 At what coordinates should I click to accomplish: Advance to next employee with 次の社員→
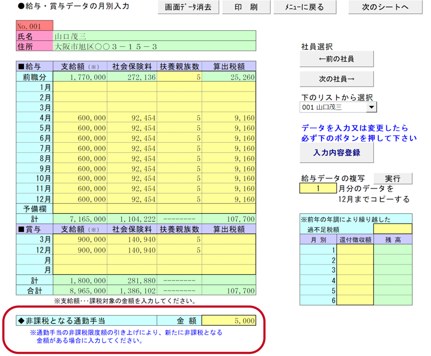coord(337,79)
